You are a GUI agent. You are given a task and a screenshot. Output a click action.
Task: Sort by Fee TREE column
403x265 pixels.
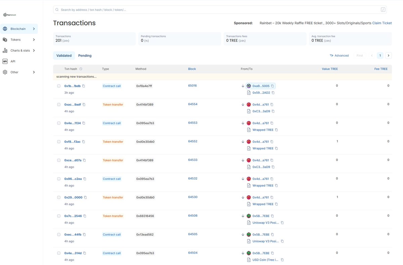[381, 69]
